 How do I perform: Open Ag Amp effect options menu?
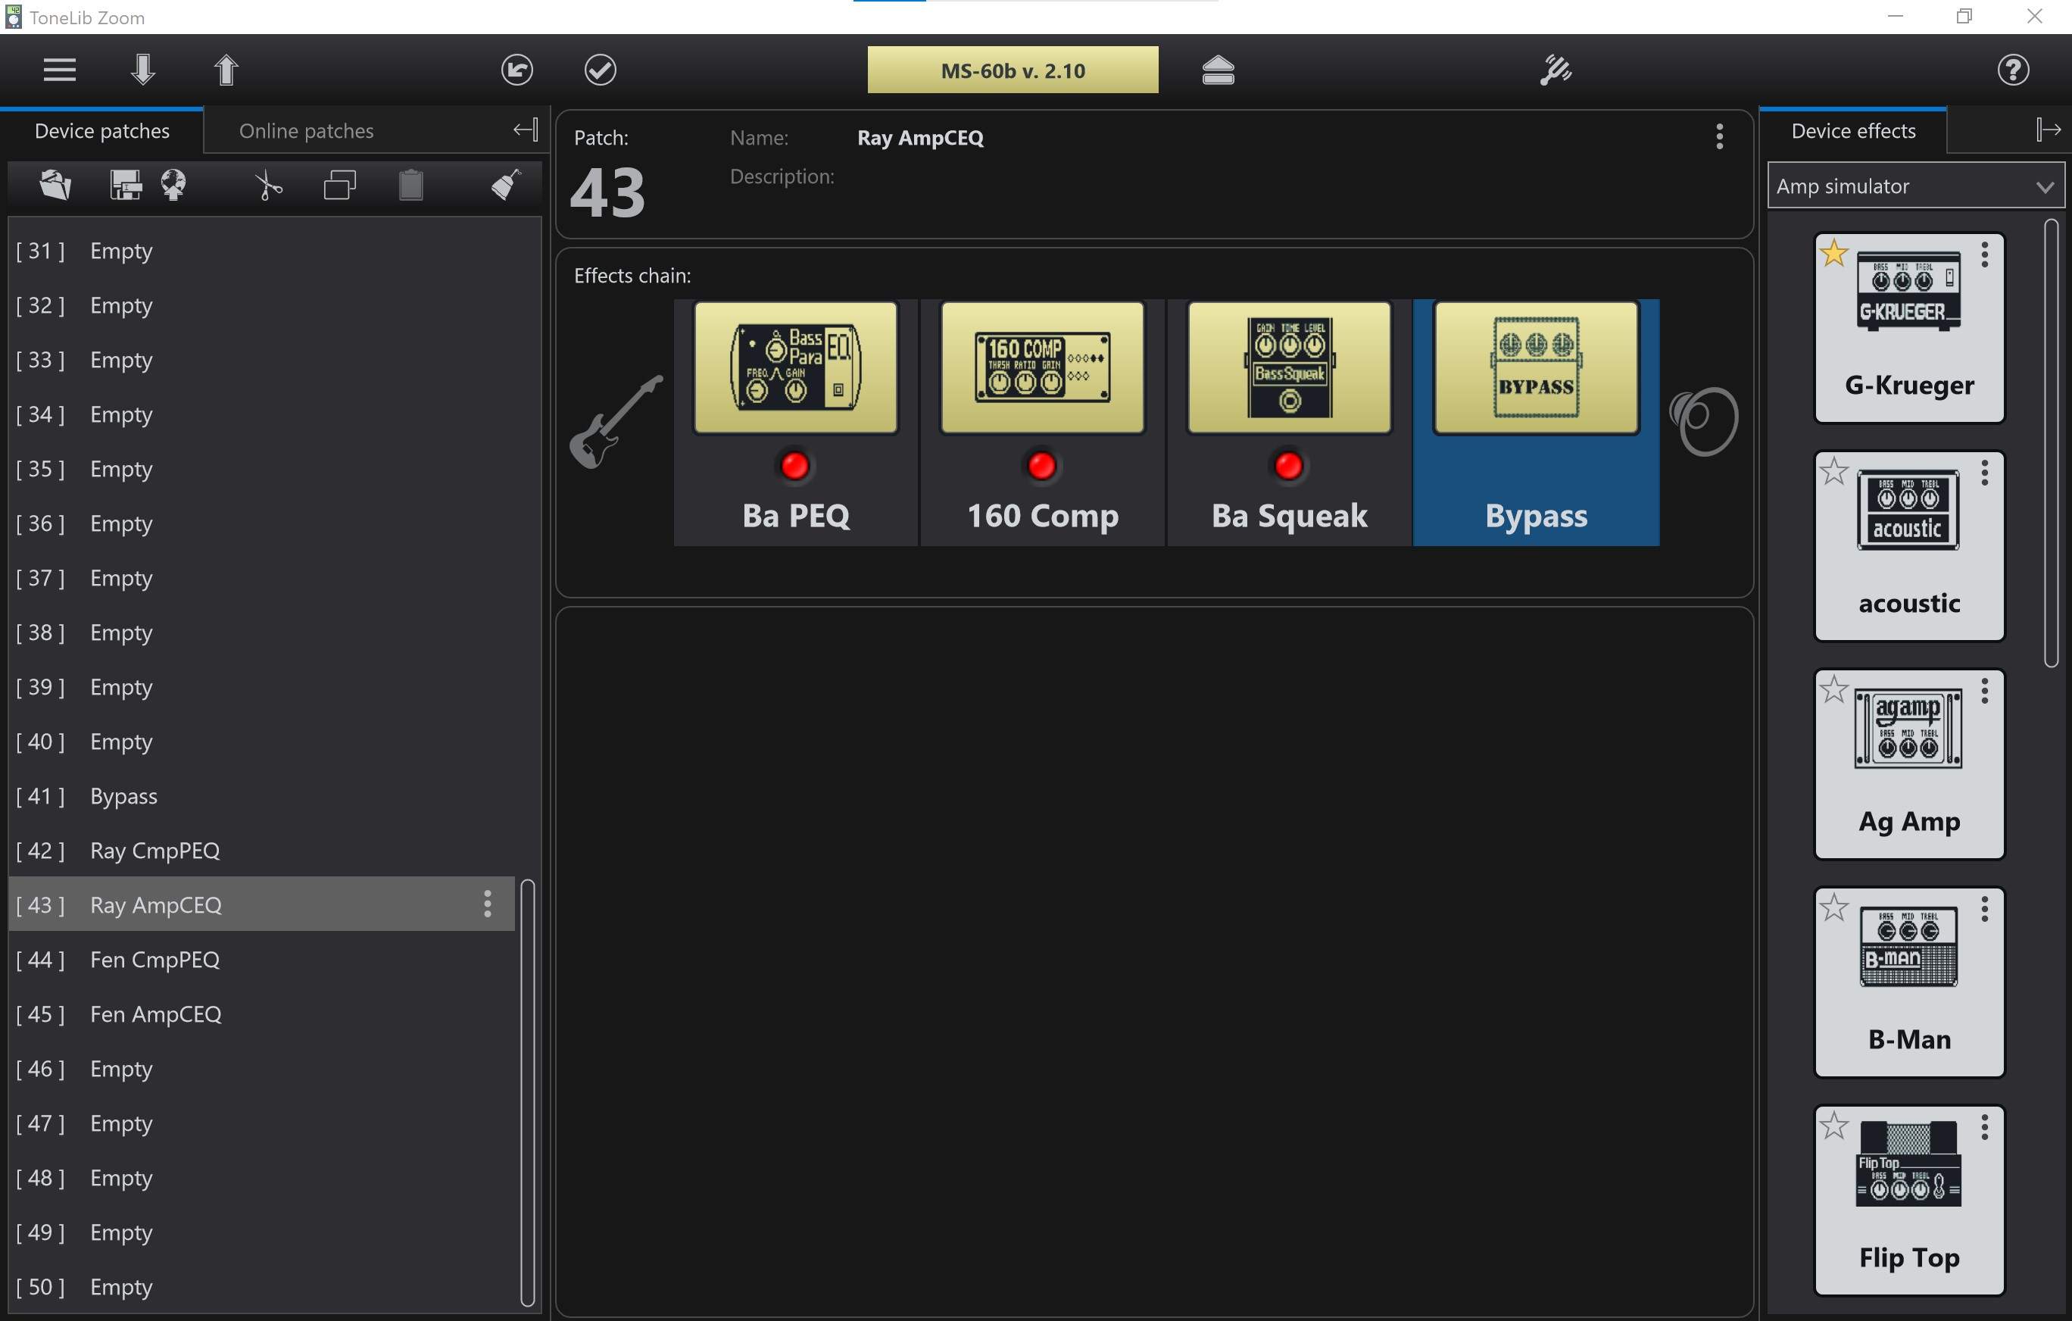(1984, 690)
